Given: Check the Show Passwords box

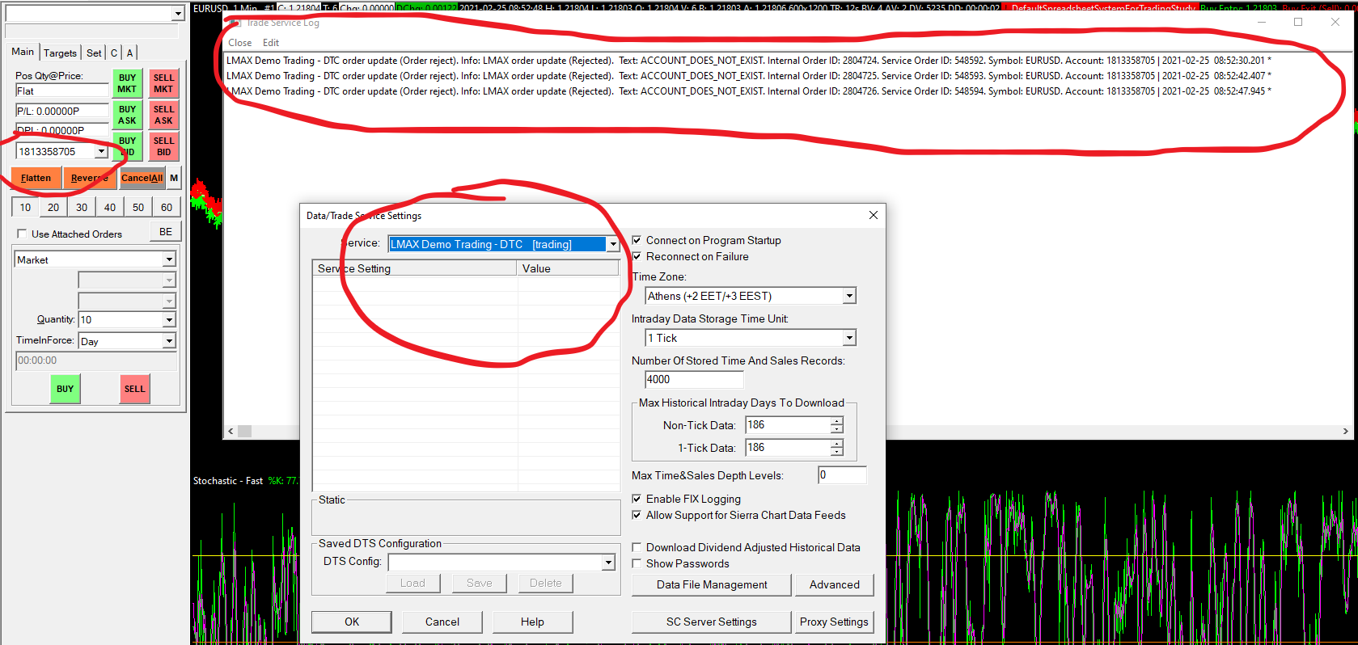Looking at the screenshot, I should (x=637, y=563).
